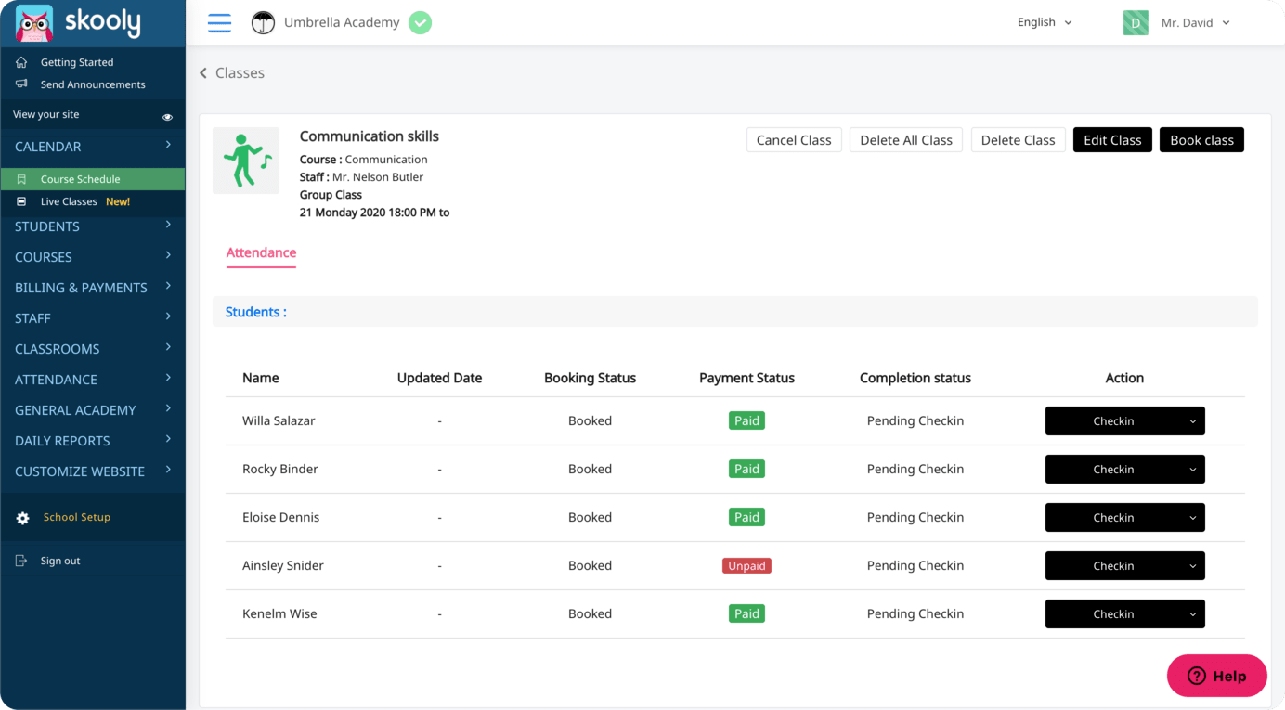Select the Attendance tab
The height and width of the screenshot is (710, 1285).
click(x=261, y=252)
